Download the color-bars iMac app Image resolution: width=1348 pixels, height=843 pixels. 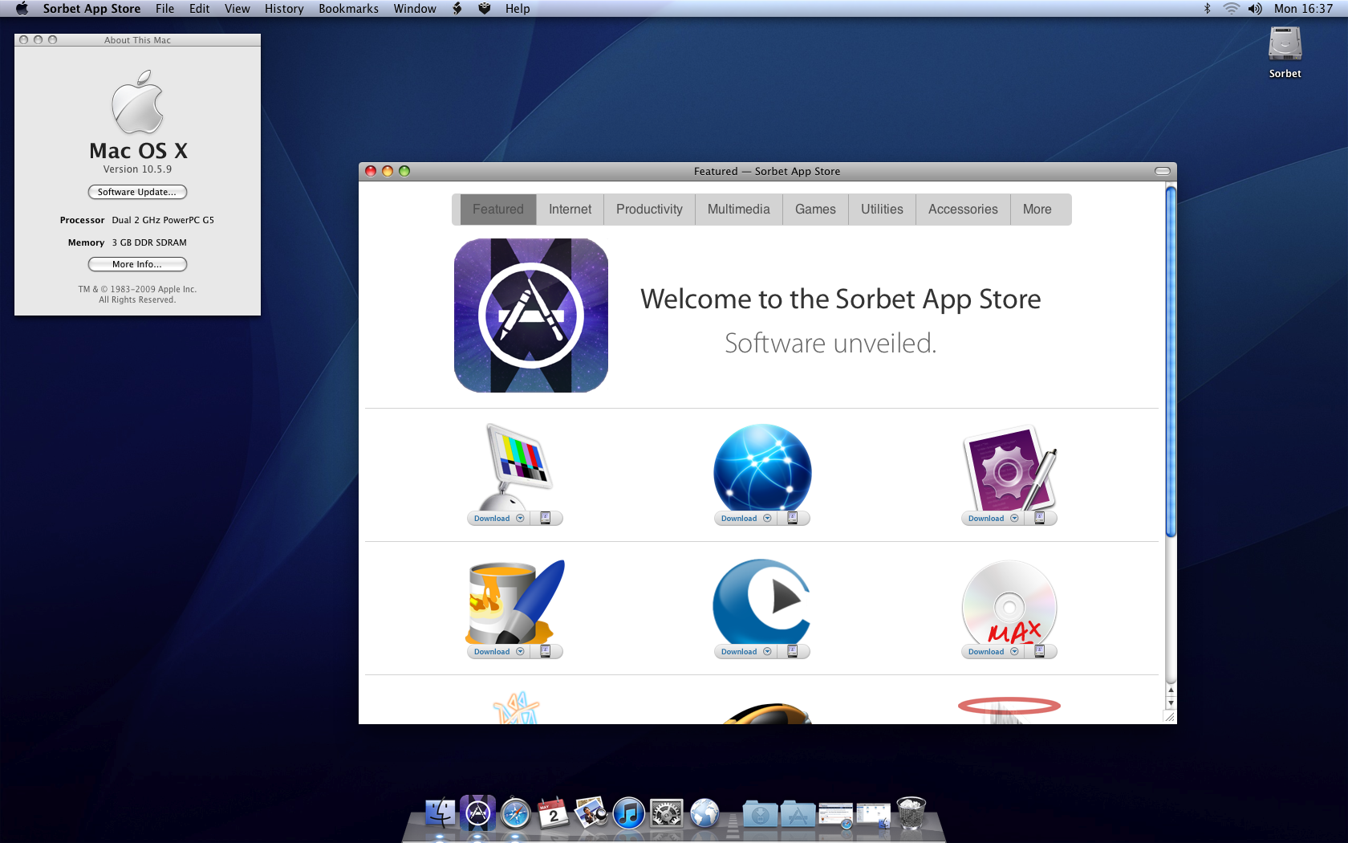[x=492, y=518]
